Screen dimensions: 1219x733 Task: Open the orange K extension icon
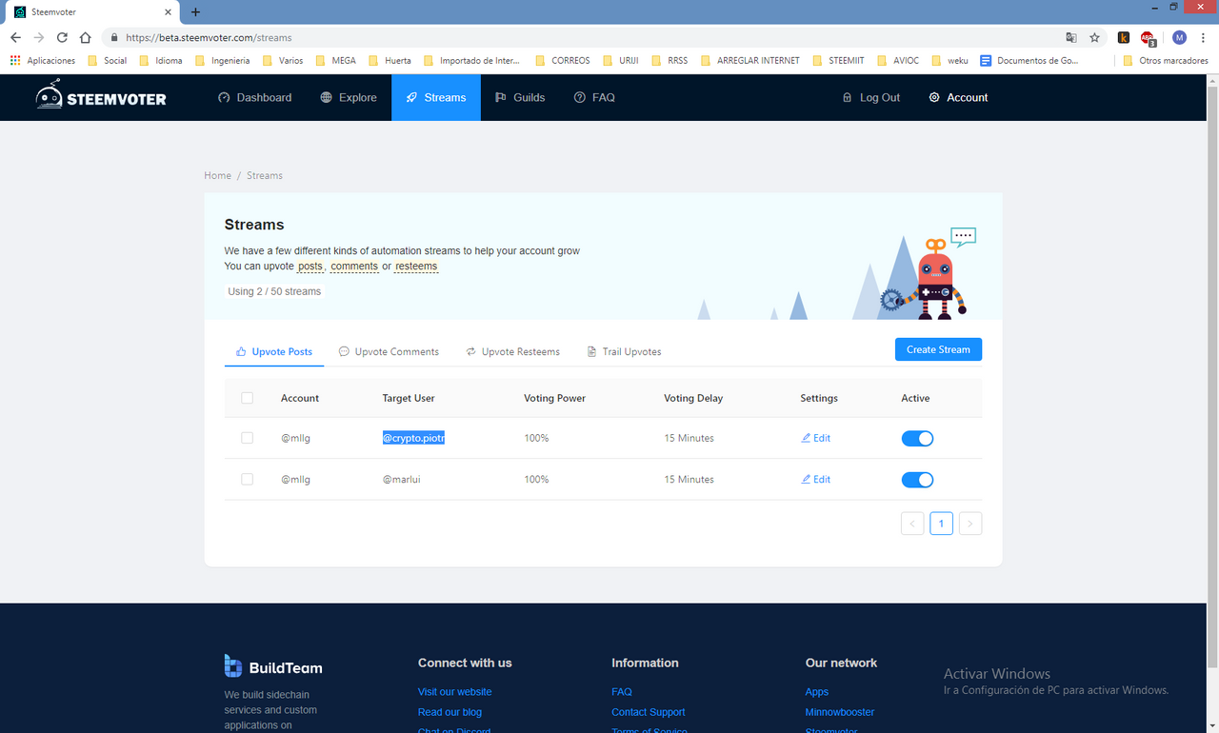1124,38
